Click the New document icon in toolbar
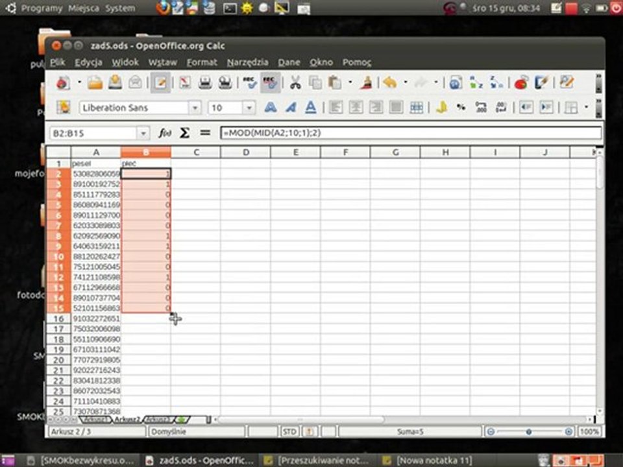623x467 pixels. (x=63, y=82)
